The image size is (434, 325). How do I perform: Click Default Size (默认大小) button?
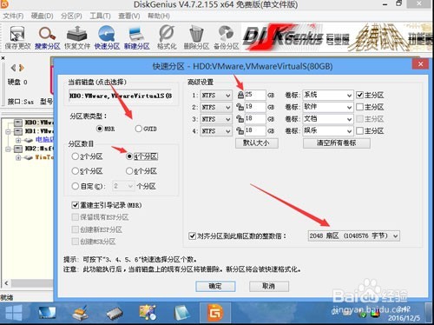click(x=257, y=143)
